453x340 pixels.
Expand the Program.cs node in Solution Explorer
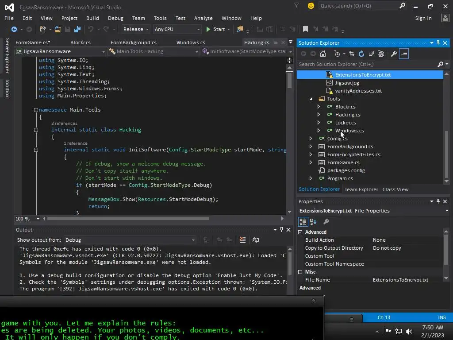click(311, 178)
